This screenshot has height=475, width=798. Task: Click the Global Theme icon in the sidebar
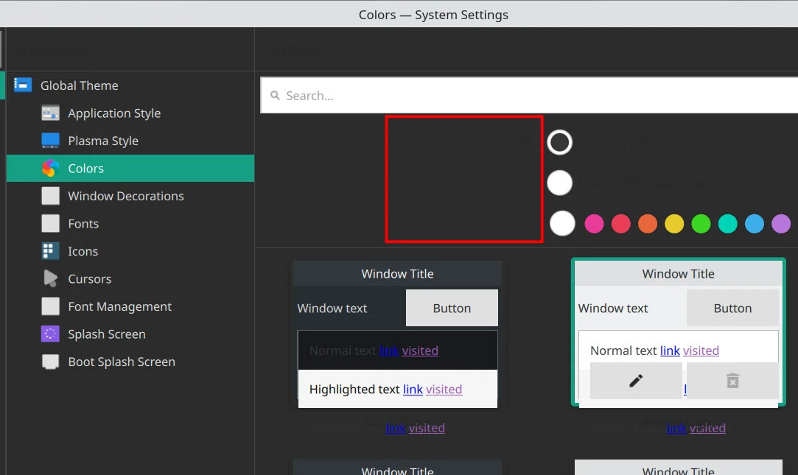[23, 85]
